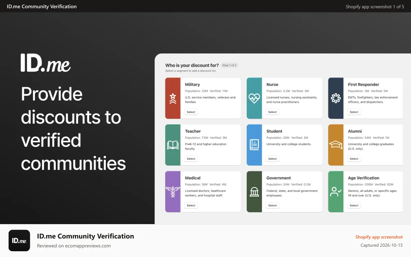Screen dimensions: 411x257
Task: Click the Government building icon
Action: point(254,192)
